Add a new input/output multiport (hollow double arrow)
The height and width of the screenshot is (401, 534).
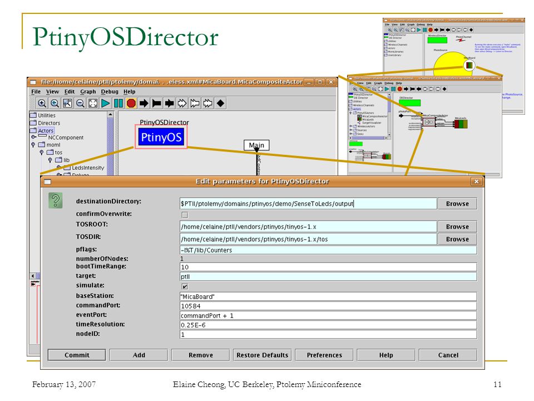coord(207,104)
